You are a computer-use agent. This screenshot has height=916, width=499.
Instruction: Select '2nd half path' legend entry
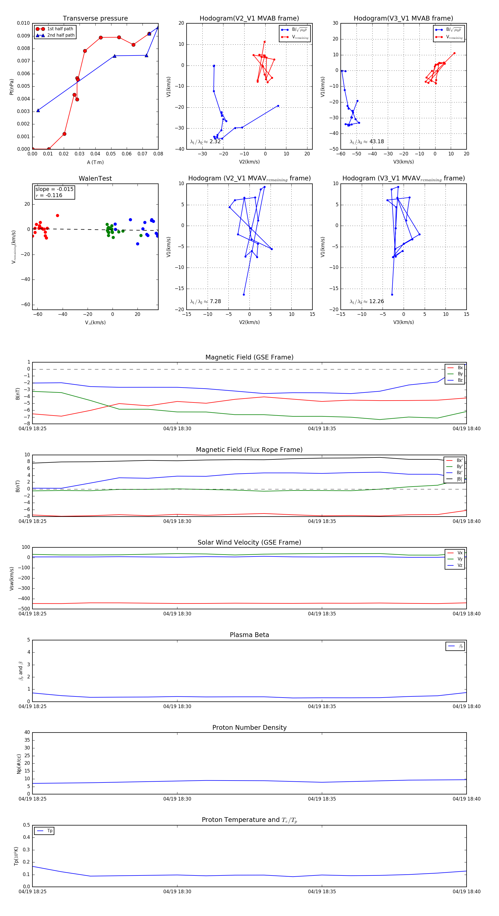[x=55, y=35]
